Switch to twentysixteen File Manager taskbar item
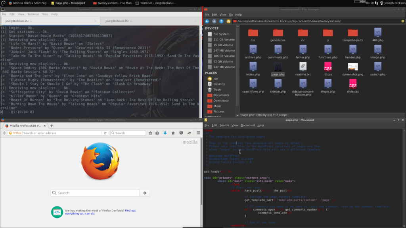Image resolution: width=406 pixels, height=228 pixels. (113, 3)
